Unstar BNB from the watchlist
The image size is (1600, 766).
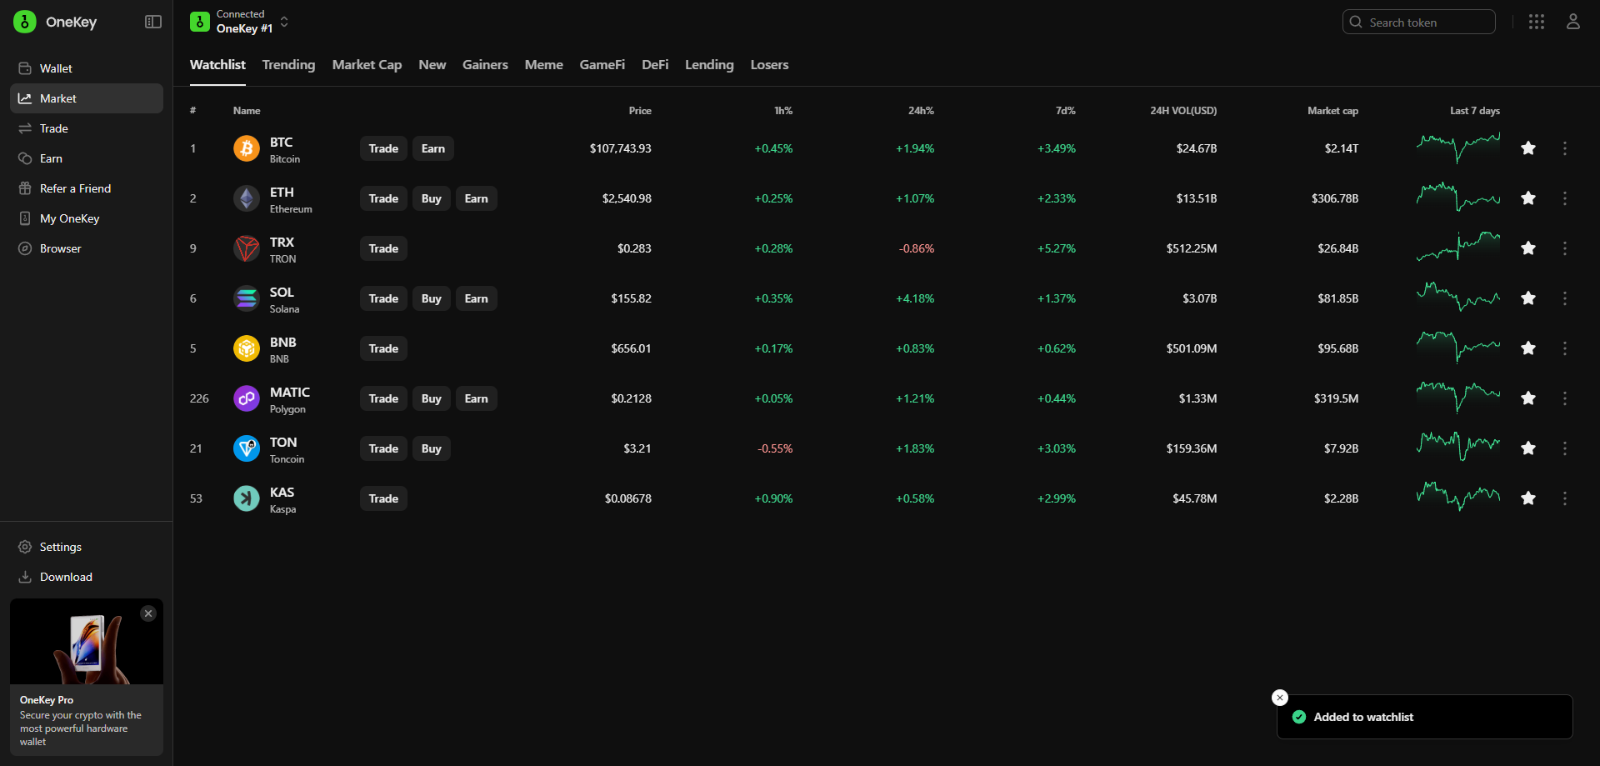click(x=1528, y=348)
